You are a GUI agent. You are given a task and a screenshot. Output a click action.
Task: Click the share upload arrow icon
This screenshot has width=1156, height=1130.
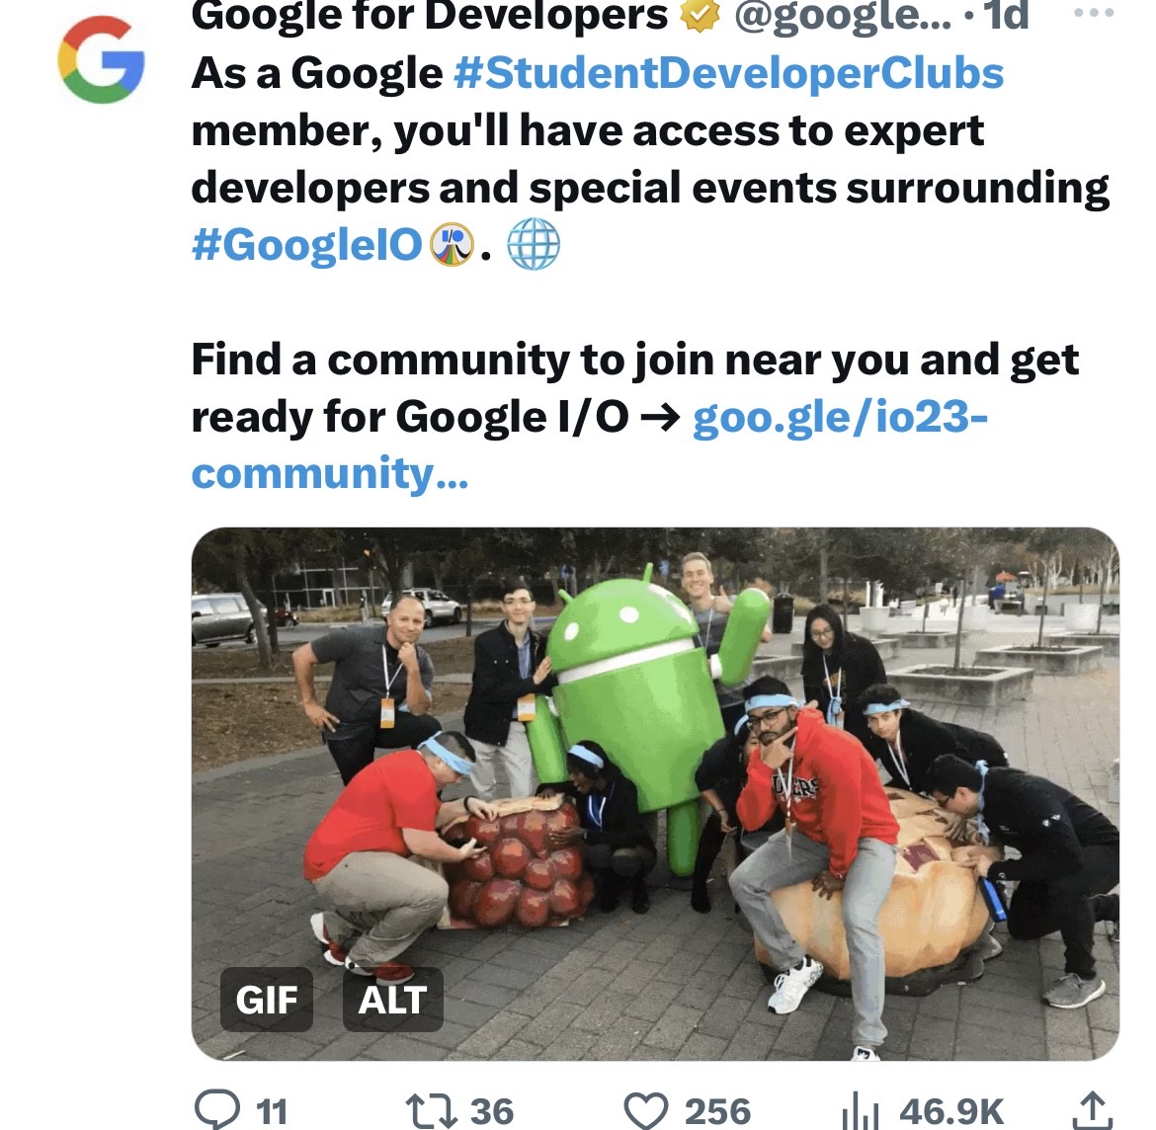click(x=1093, y=1110)
